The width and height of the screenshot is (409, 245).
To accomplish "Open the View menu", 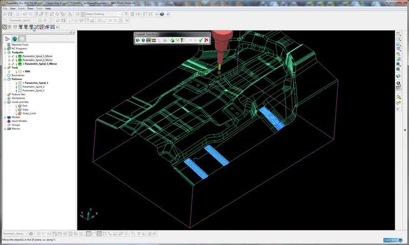I will [x=13, y=9].
